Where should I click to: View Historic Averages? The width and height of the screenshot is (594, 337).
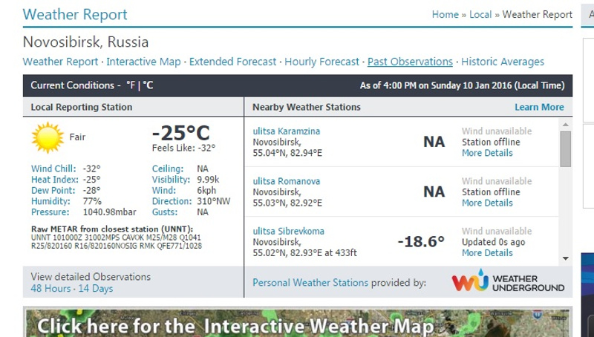(x=503, y=62)
